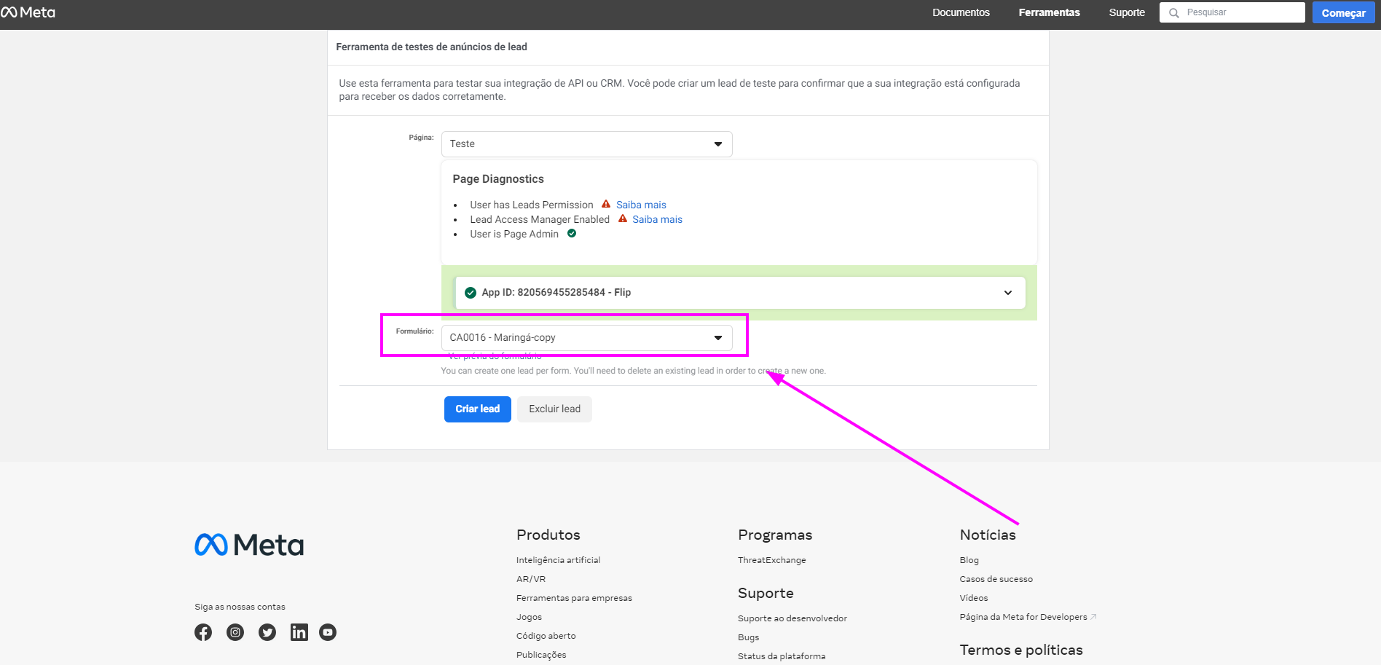Open Bugs footer link
Image resolution: width=1381 pixels, height=665 pixels.
click(x=748, y=637)
